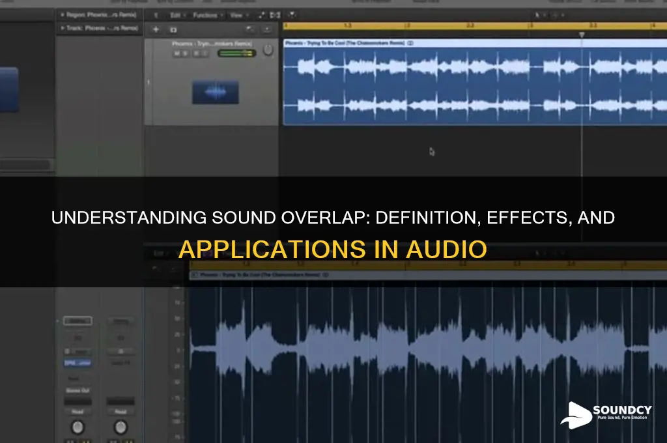The height and width of the screenshot is (443, 667).
Task: Toggle input monitoring I button on track
Action: [205, 53]
